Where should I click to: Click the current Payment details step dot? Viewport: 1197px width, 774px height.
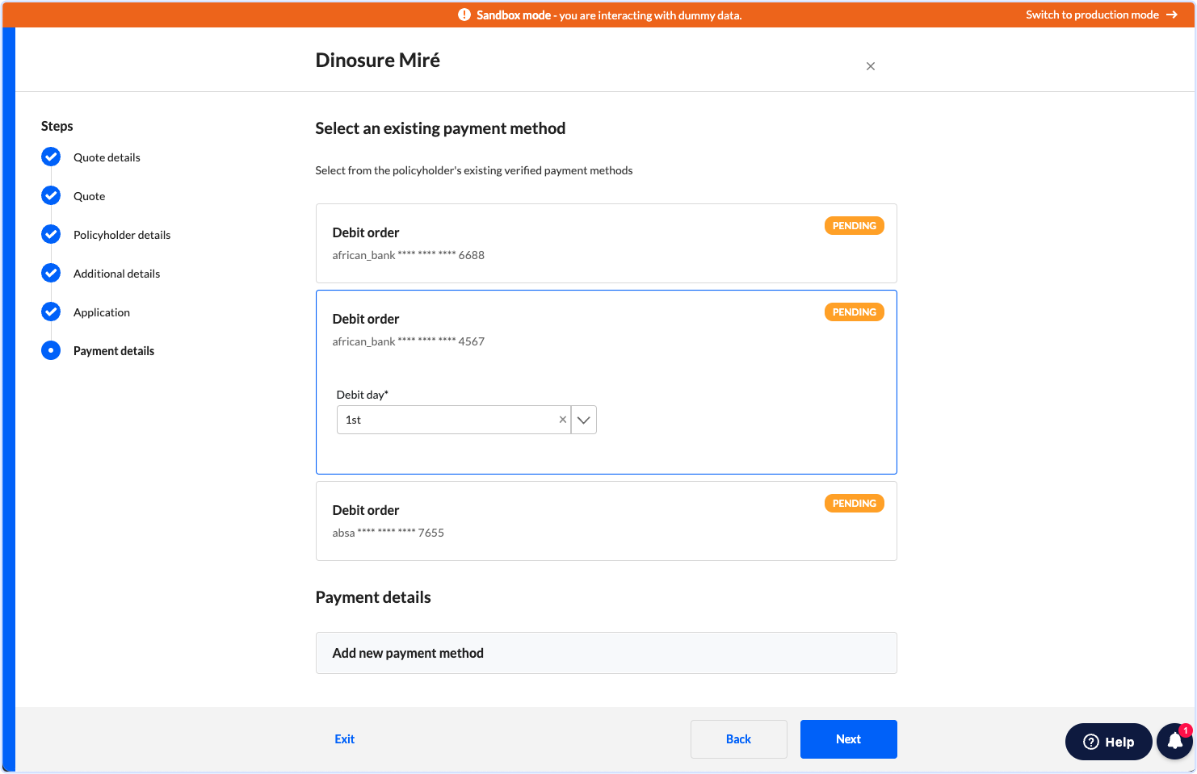(51, 350)
